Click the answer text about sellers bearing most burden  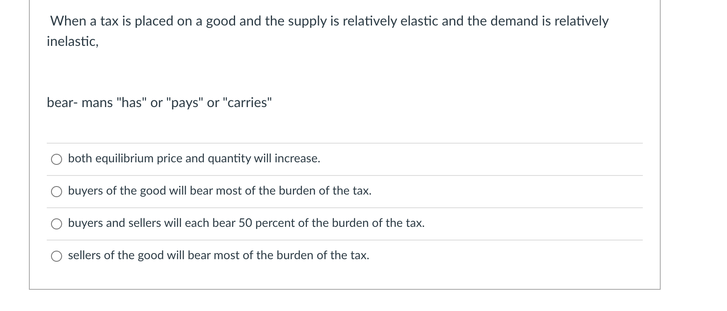(219, 255)
